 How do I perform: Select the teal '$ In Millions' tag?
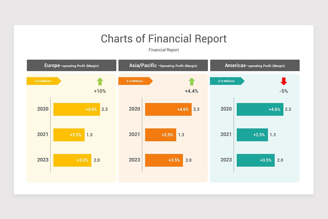coord(227,81)
